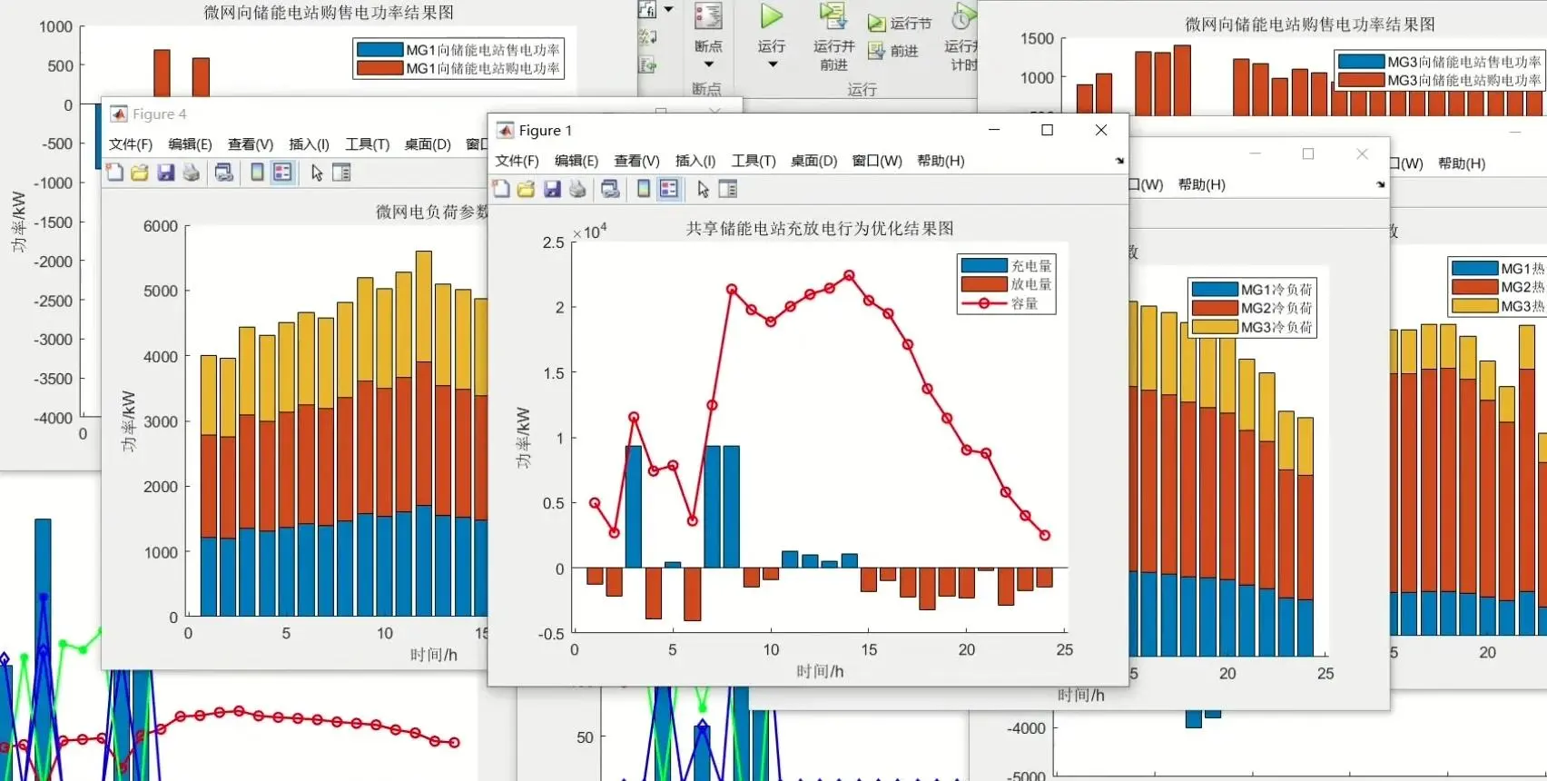Click 功率/kW y-axis label in Figure 1
This screenshot has height=781, width=1547.
tap(524, 438)
